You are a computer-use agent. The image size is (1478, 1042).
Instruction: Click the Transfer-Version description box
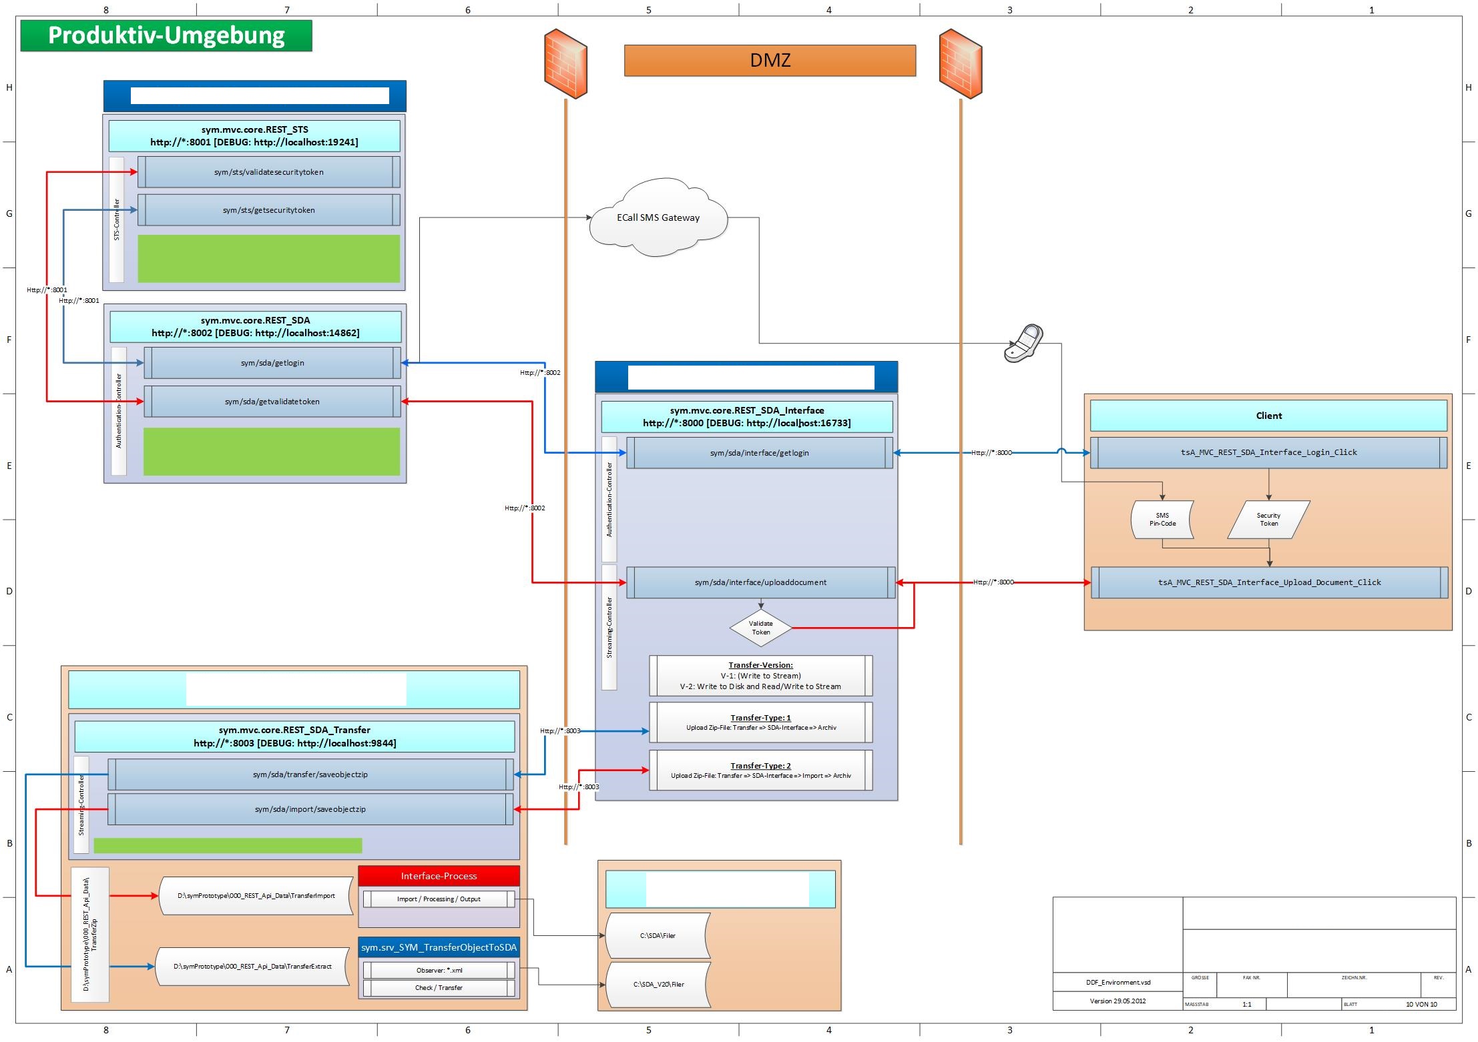(x=761, y=676)
